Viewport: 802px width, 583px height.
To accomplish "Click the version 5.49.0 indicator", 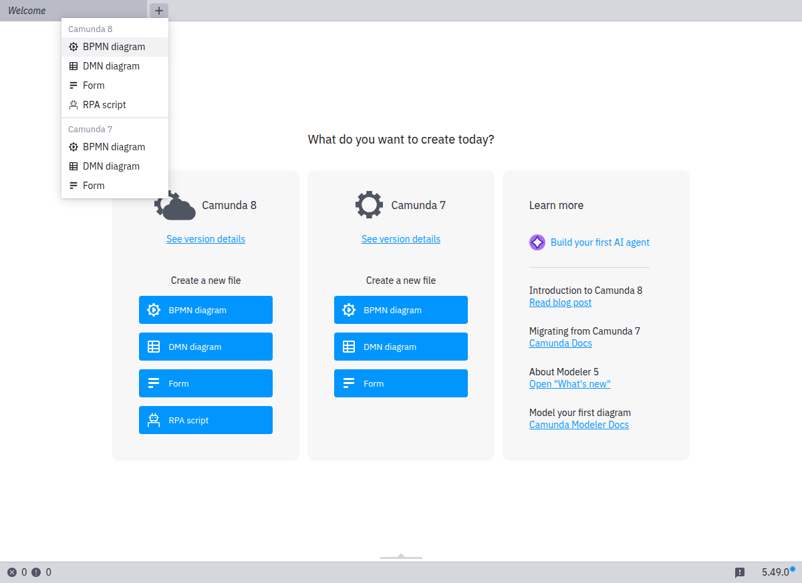I will click(x=776, y=572).
